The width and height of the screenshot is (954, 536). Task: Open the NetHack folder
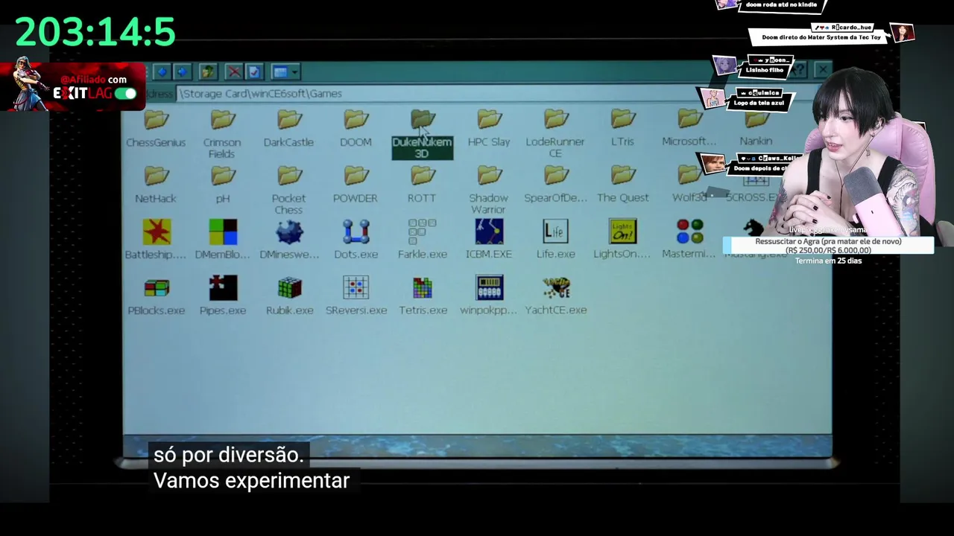pyautogui.click(x=156, y=185)
